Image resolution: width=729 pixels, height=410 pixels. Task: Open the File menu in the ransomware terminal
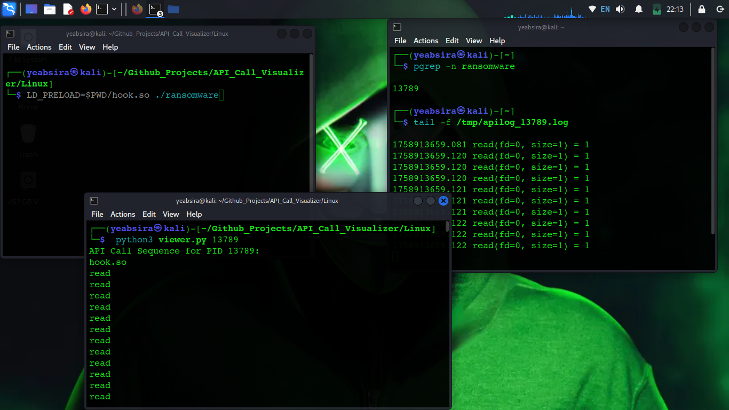[x=13, y=47]
